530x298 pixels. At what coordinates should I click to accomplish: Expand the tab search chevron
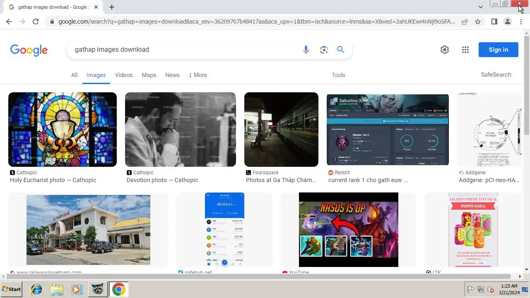(x=481, y=7)
